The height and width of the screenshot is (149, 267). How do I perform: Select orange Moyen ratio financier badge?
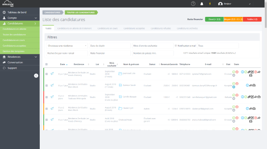pos(233,19)
